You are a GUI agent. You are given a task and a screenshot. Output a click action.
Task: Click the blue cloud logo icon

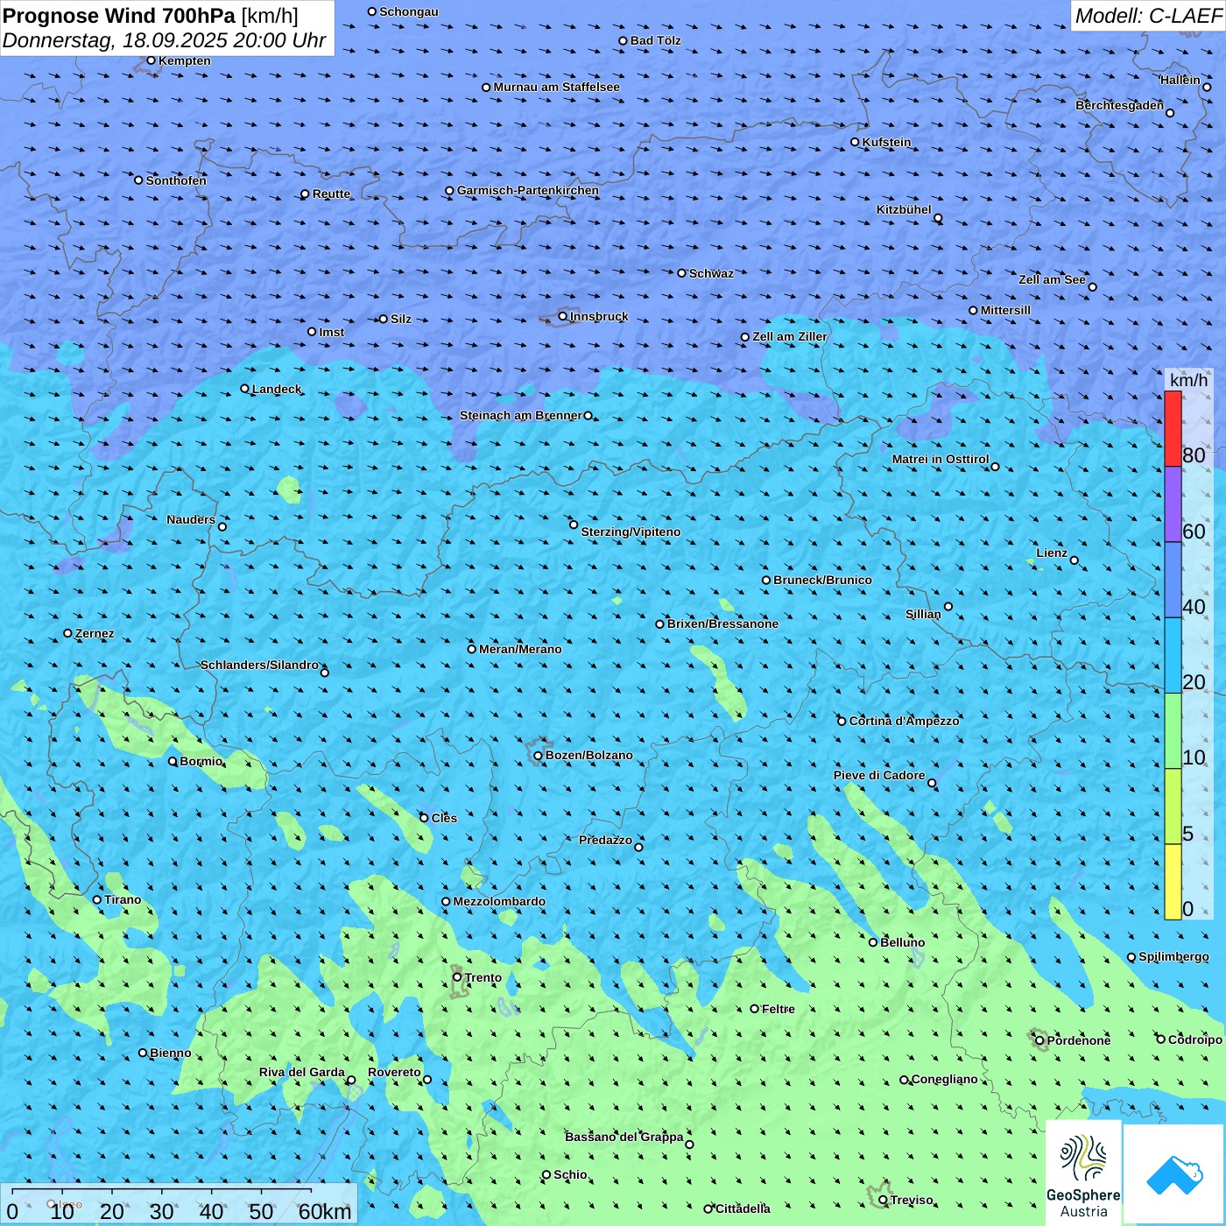coord(1173,1173)
